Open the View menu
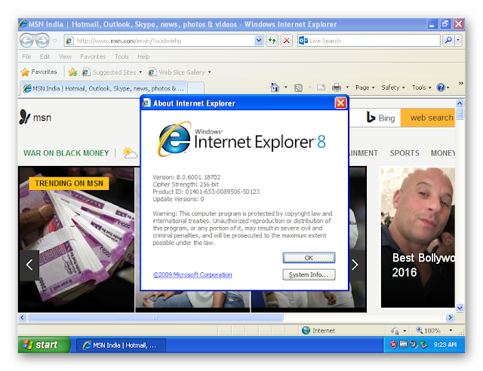Screen dimensions: 483x371 pos(66,57)
